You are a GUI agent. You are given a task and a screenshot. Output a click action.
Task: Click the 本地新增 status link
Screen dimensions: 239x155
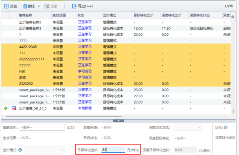tap(85, 108)
